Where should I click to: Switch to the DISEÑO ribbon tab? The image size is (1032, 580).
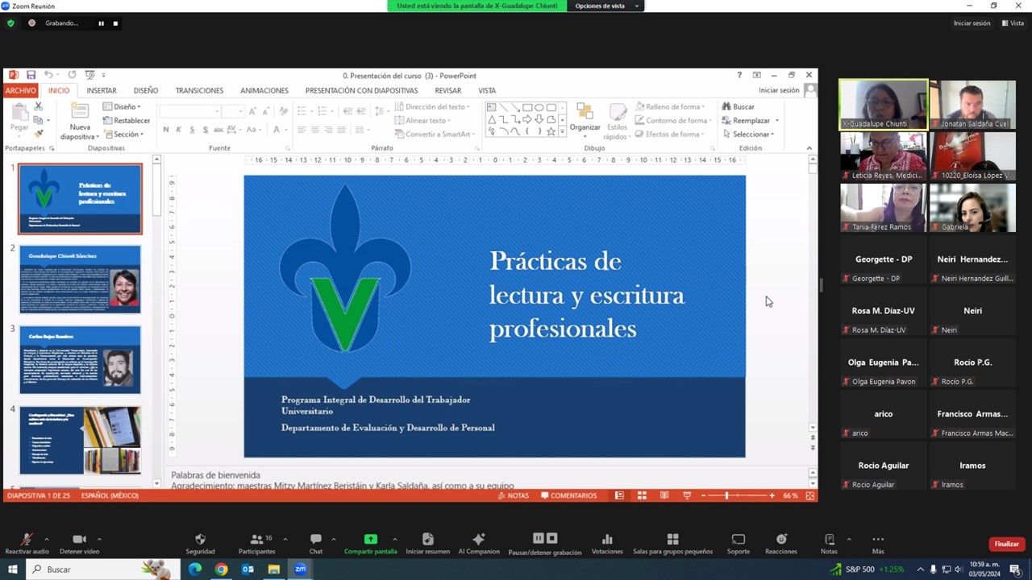click(146, 90)
